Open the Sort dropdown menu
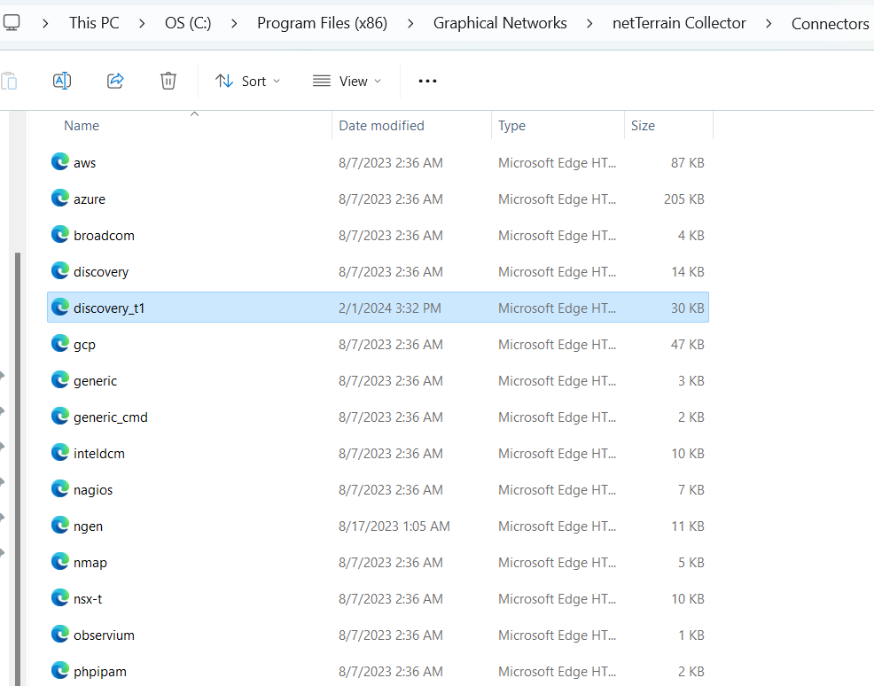This screenshot has width=874, height=686. coord(247,81)
